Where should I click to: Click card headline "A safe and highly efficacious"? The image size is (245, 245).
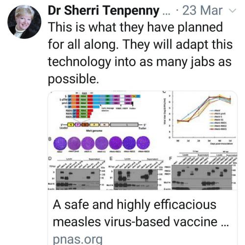point(135,205)
